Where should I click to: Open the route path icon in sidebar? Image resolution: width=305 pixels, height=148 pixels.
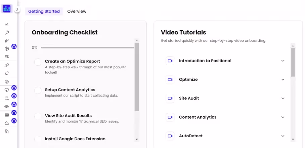[x=7, y=98]
